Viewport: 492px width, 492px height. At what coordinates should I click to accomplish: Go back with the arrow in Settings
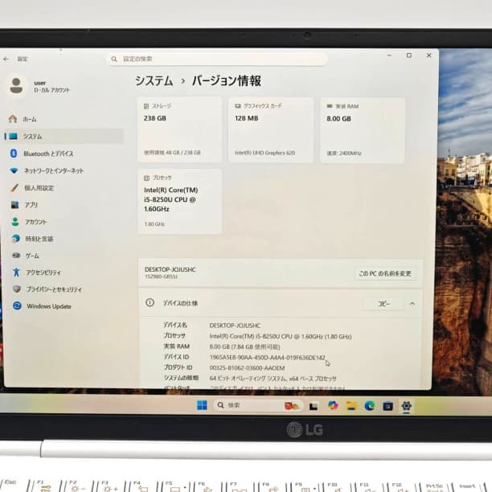click(6, 59)
